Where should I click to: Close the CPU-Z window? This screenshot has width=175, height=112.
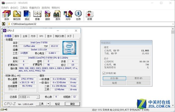coord(76,31)
